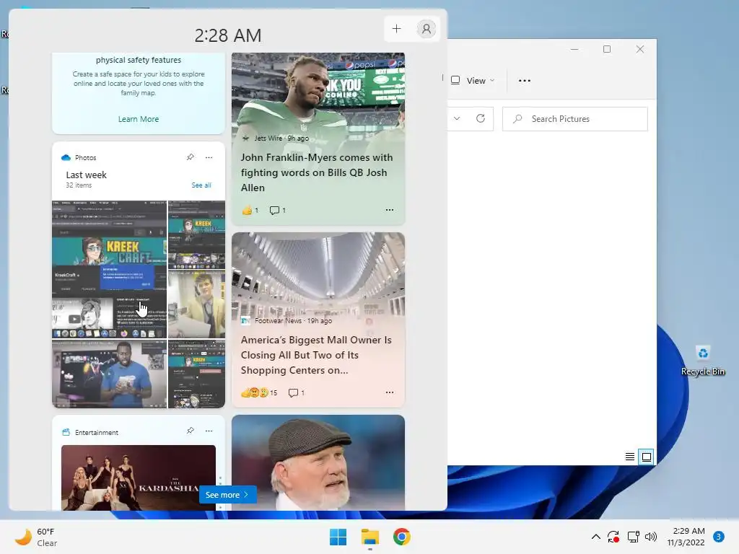This screenshot has height=554, width=739.
Task: Open Photos widget more options menu
Action: pyautogui.click(x=209, y=157)
